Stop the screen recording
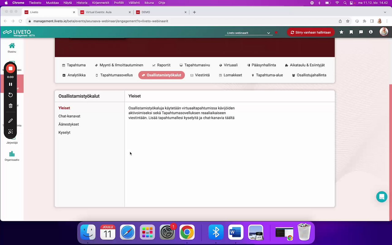The image size is (392, 245). point(10,69)
